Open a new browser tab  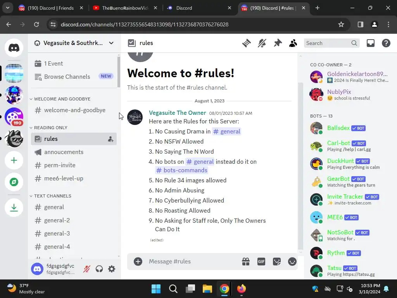click(x=318, y=8)
